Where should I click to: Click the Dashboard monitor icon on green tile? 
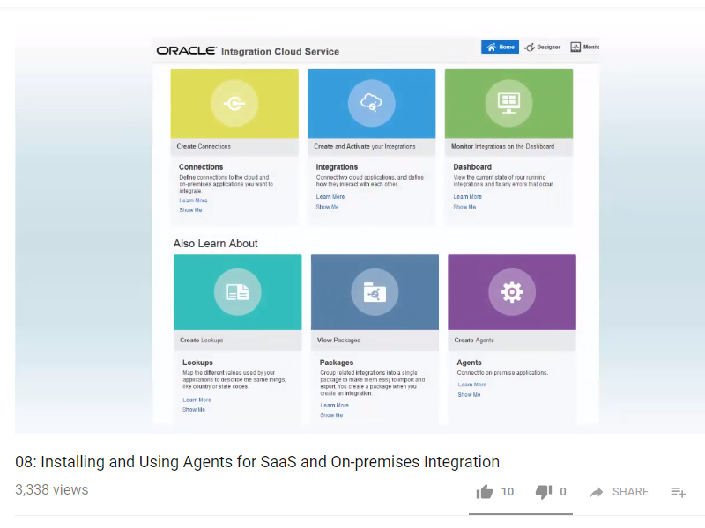508,103
